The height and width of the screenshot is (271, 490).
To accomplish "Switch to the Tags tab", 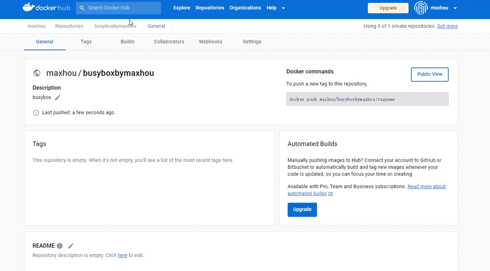I will 86,41.
